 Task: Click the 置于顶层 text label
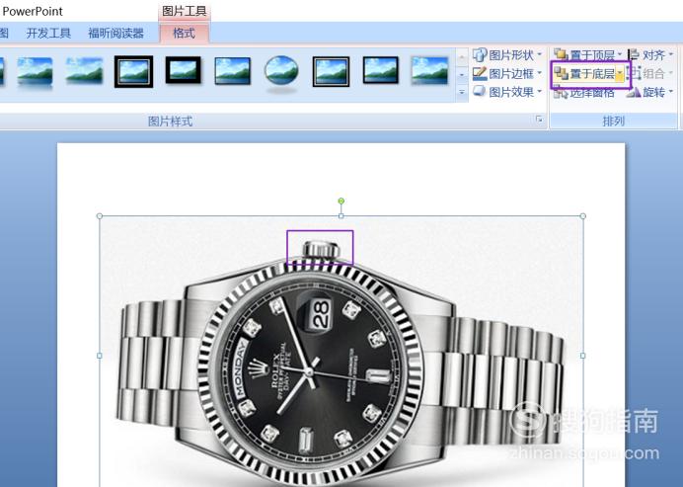click(592, 55)
